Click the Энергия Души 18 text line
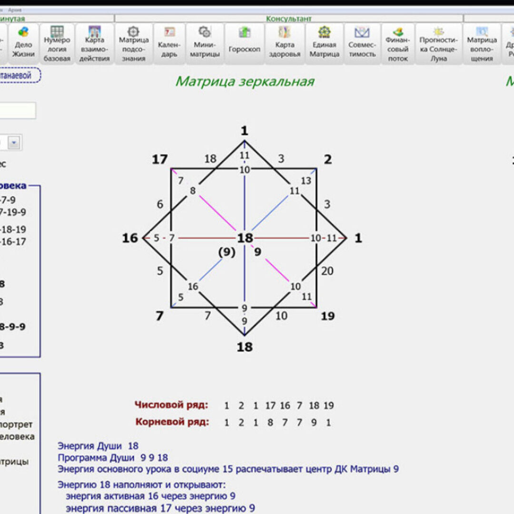Screen dimensions: 514x514 tap(98, 446)
